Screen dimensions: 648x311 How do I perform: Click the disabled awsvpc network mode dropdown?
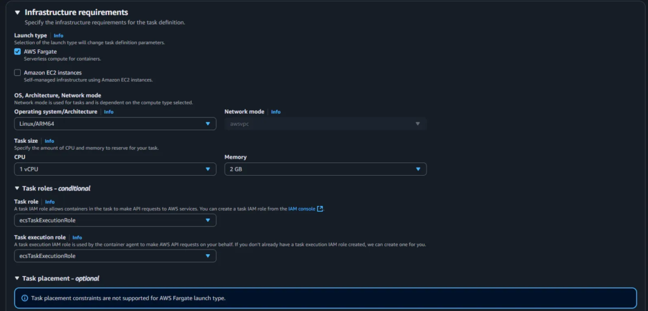point(325,124)
